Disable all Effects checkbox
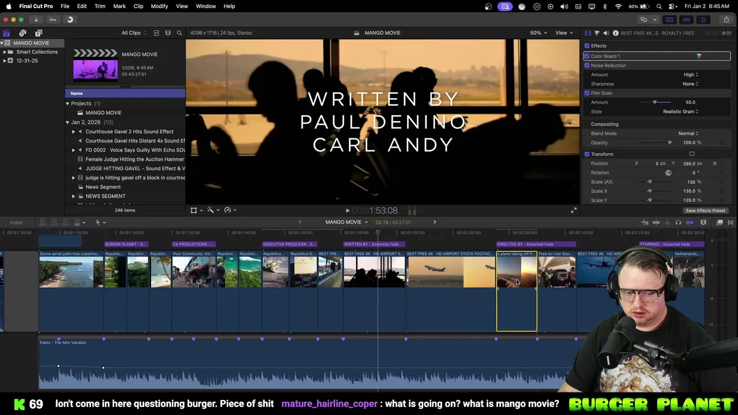Image resolution: width=738 pixels, height=415 pixels. coord(587,46)
